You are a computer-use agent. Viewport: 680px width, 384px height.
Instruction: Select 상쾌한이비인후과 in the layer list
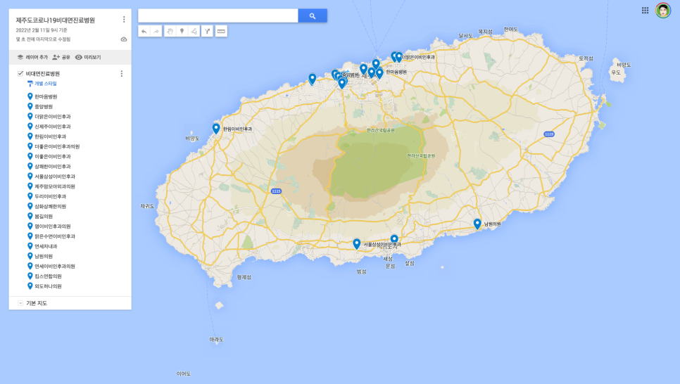coord(53,167)
